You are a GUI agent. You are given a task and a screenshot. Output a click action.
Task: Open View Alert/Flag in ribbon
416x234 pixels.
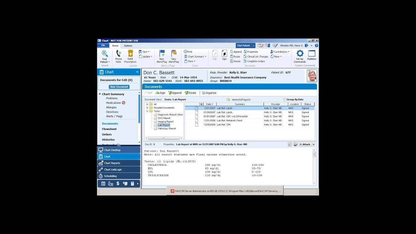(174, 56)
